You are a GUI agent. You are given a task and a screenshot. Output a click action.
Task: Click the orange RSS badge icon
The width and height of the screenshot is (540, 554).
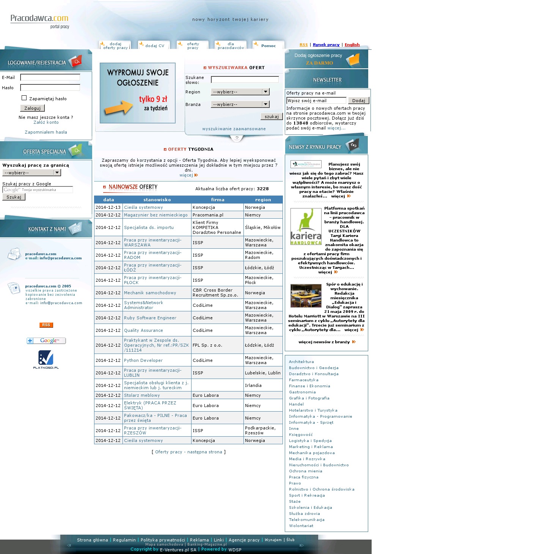coord(46,325)
